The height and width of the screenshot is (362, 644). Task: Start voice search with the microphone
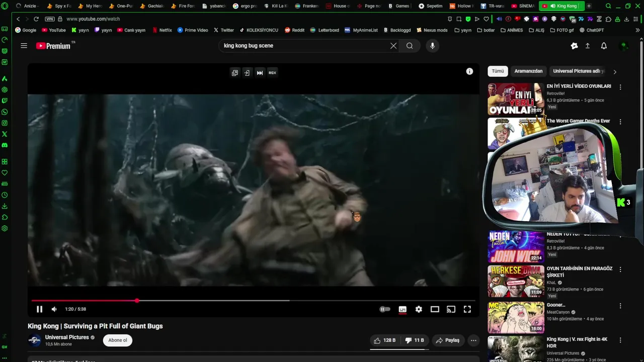coord(432,46)
